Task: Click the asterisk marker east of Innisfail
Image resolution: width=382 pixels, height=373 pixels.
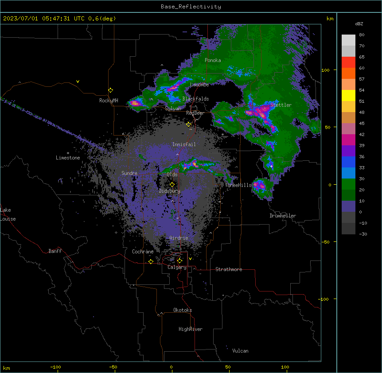Action: (x=222, y=135)
